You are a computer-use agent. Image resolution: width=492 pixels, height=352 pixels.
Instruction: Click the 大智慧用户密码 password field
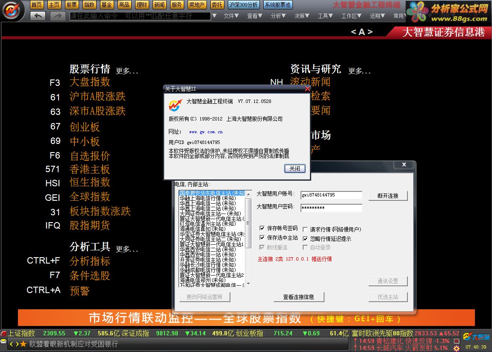tap(331, 208)
